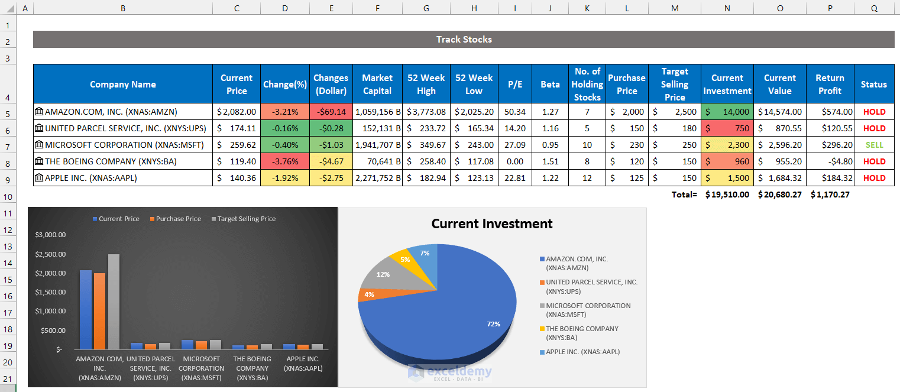
Task: Select the 52 Week High header cell
Action: (x=426, y=84)
